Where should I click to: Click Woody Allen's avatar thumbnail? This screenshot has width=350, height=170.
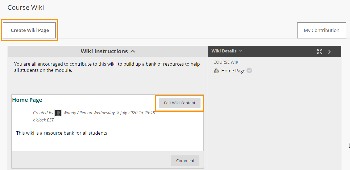point(58,113)
